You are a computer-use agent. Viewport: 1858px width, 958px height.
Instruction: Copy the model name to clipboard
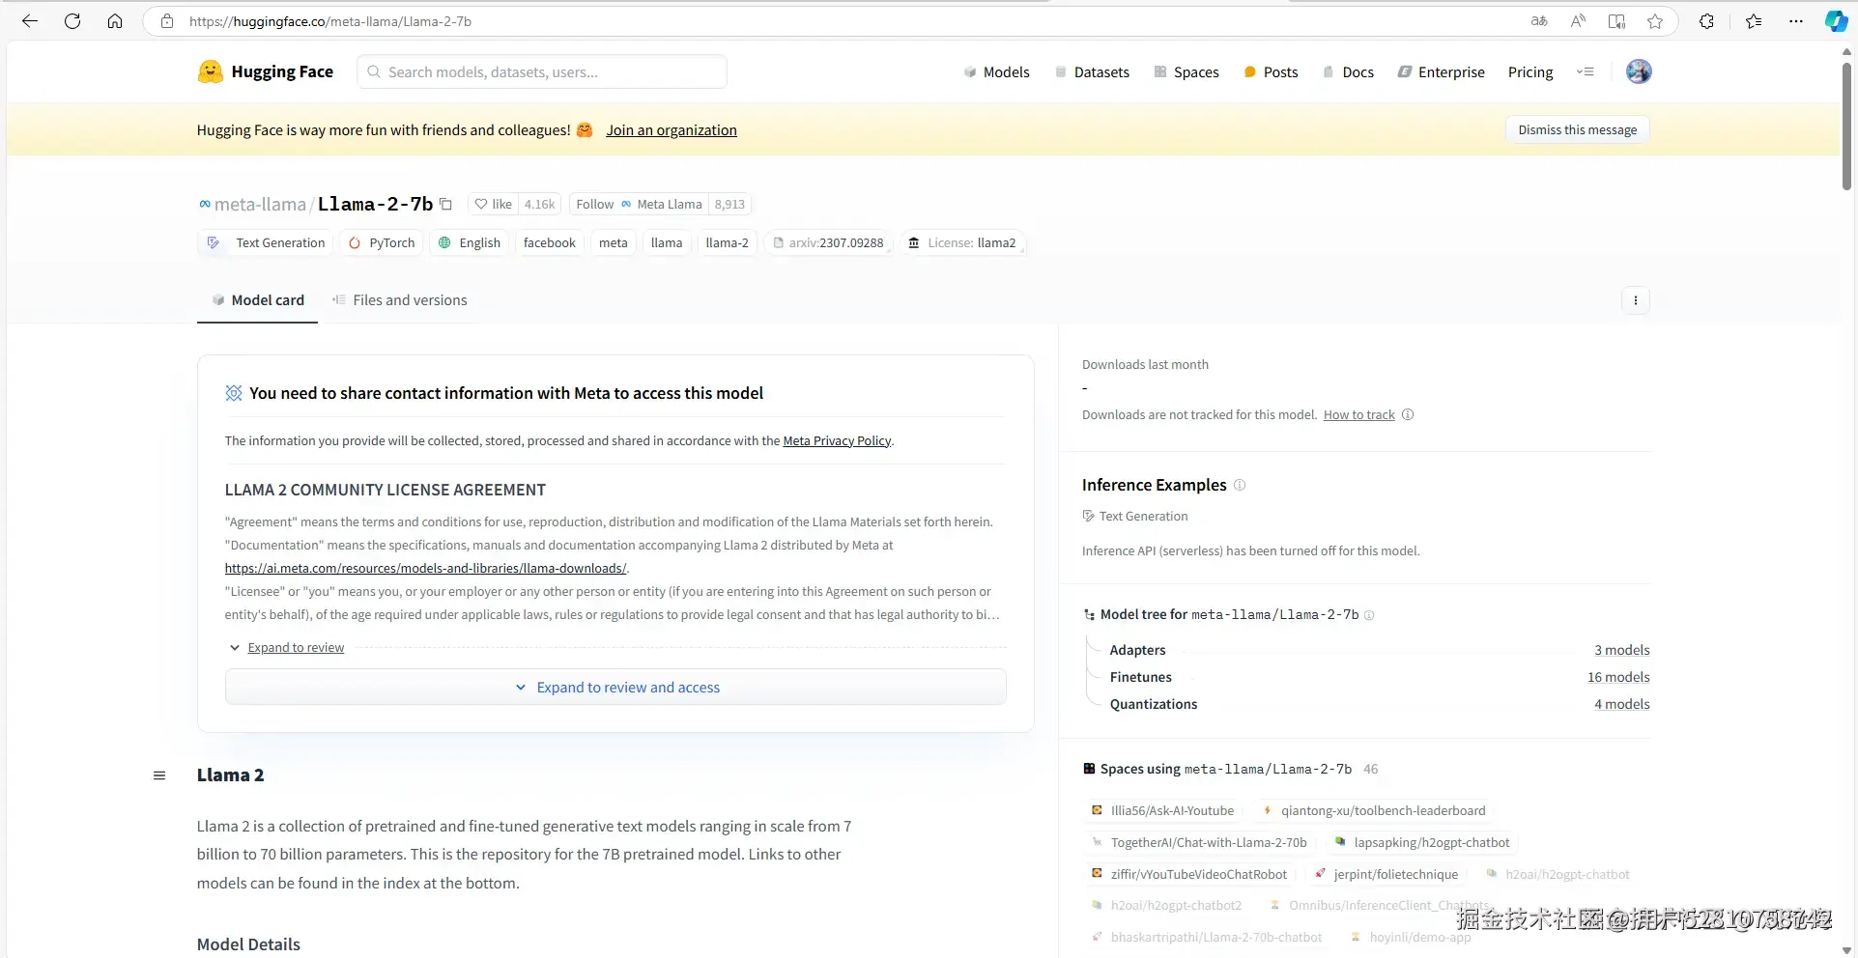445,204
